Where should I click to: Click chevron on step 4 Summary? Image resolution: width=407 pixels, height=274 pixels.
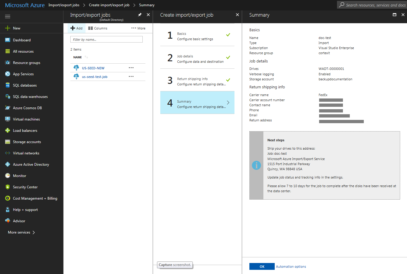click(228, 103)
